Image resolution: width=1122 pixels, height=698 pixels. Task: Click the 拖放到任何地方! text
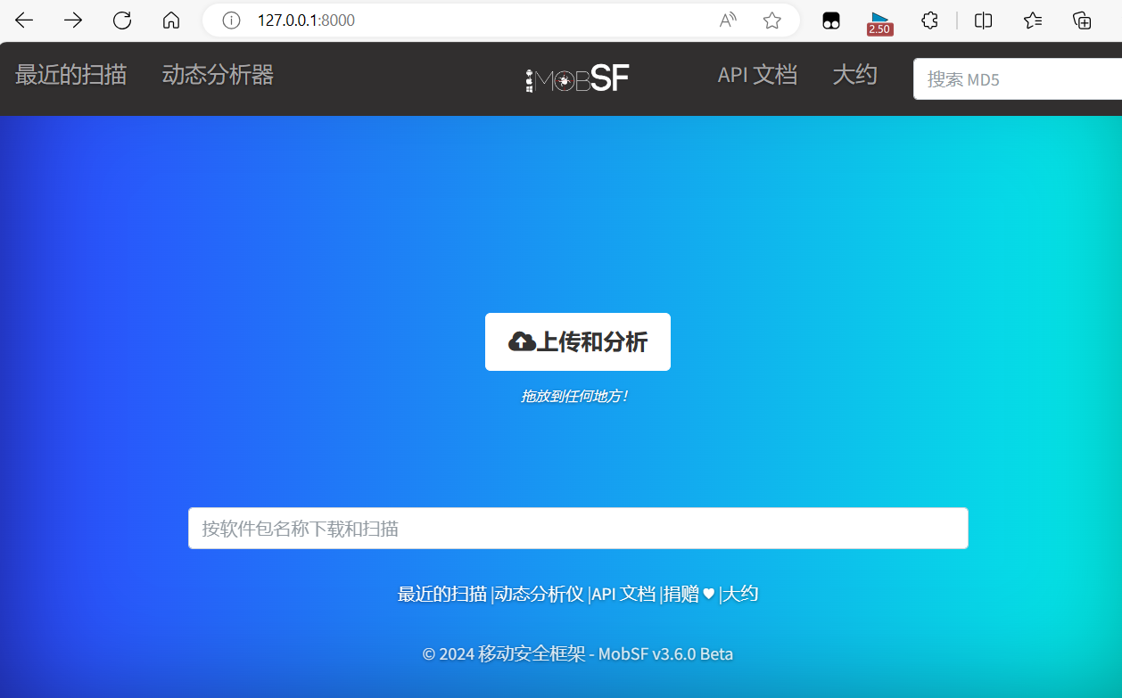[575, 396]
